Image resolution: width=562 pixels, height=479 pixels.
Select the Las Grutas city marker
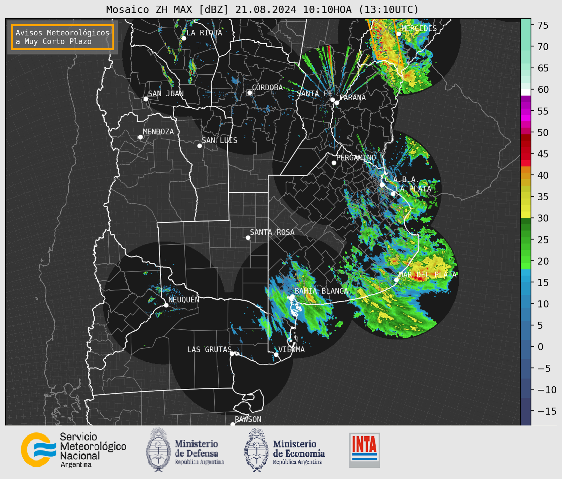tap(232, 354)
